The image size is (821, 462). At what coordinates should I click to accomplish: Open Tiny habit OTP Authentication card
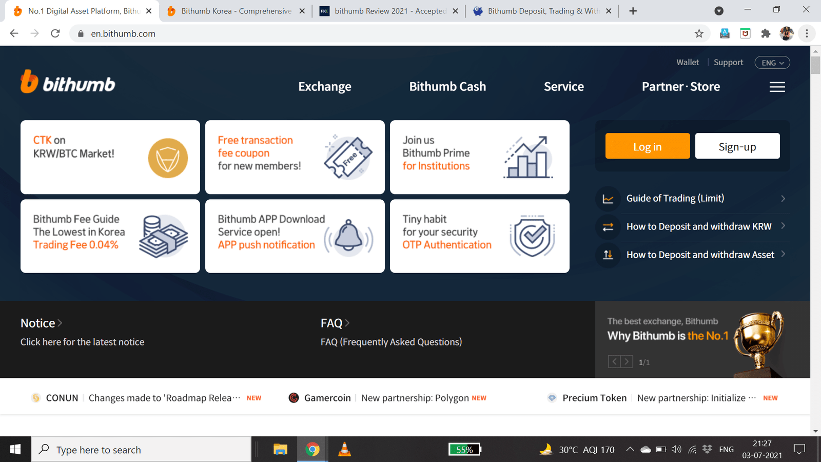click(480, 236)
